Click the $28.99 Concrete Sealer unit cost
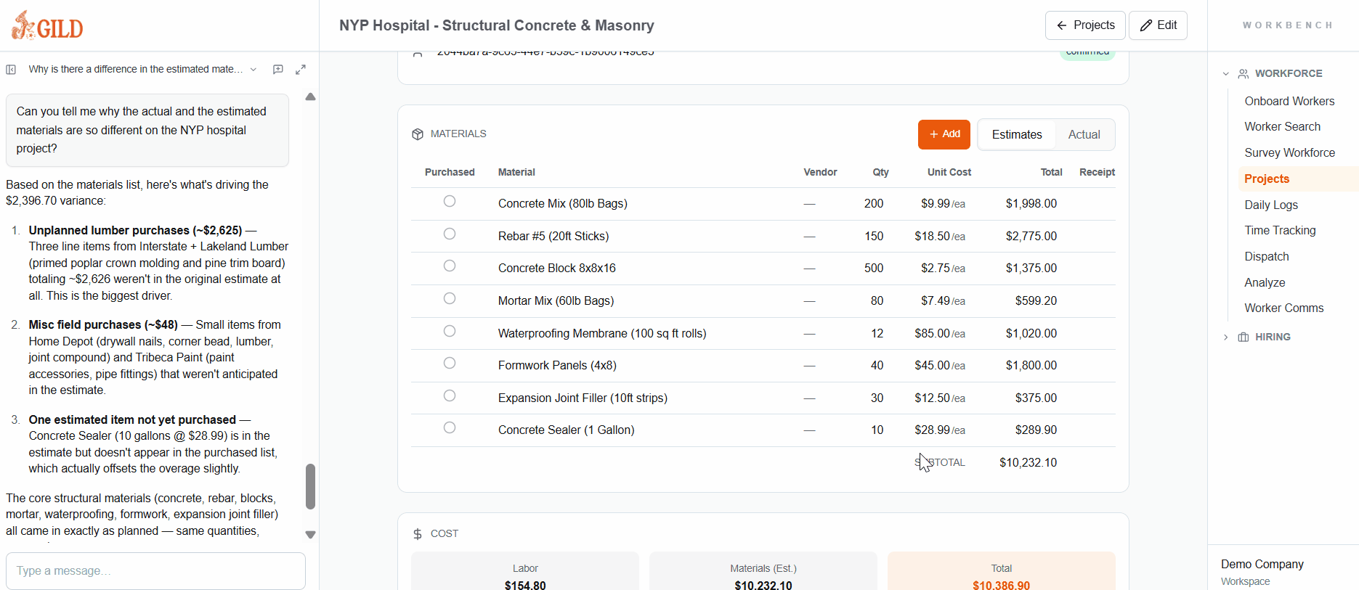Viewport: 1359px width, 590px height. pyautogui.click(x=940, y=430)
